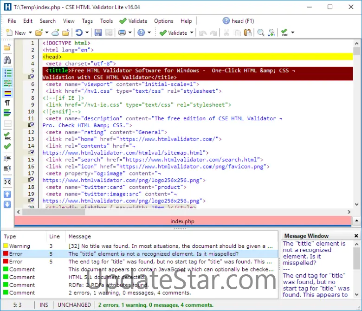The height and width of the screenshot is (311, 362).
Task: Expand the dropdown arrow beside the Open folder icon
Action: click(47, 32)
